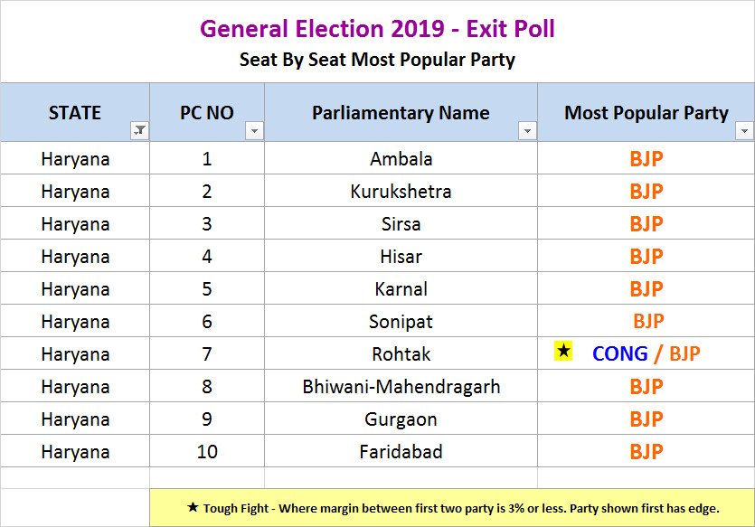The width and height of the screenshot is (755, 527).
Task: Select the Seat By Seat subtitle
Action: point(377,61)
